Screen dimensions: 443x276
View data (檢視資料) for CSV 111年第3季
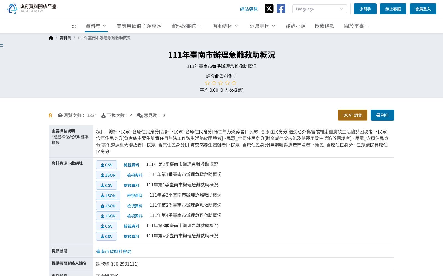point(132,226)
